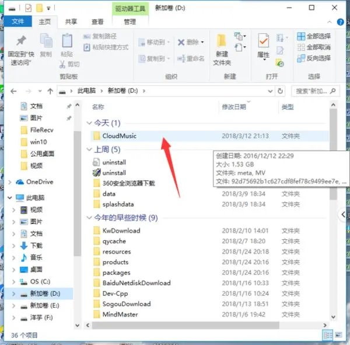The image size is (350, 345).
Task: Switch to the View (查看) tab
Action: coord(97,22)
